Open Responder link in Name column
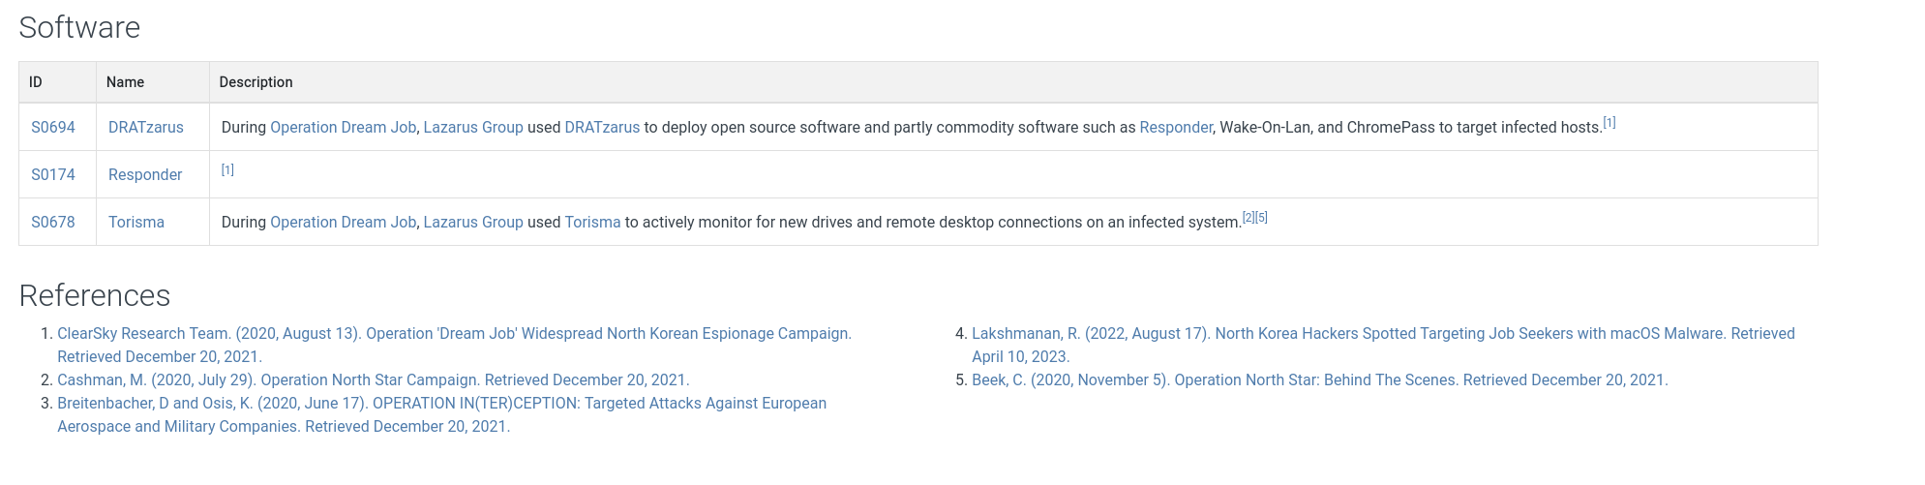 (145, 174)
